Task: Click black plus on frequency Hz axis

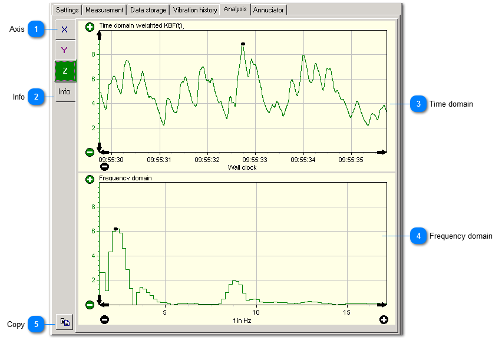Action: (x=384, y=319)
